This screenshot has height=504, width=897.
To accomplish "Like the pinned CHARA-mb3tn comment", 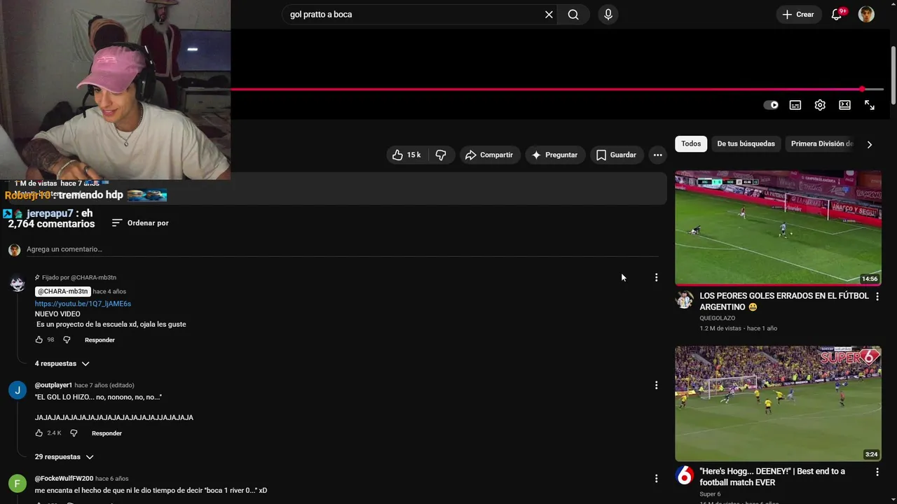I will coord(39,339).
